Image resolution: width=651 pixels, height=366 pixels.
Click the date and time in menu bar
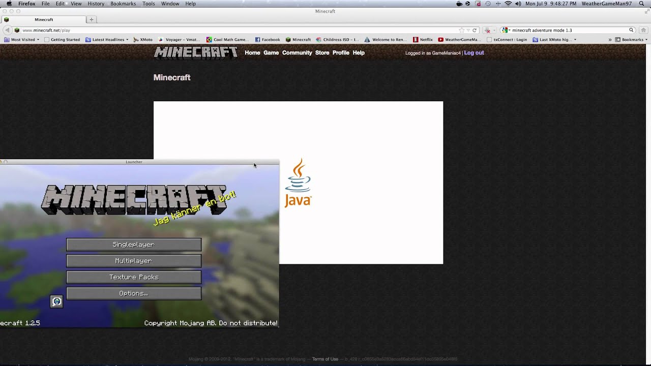click(x=551, y=4)
